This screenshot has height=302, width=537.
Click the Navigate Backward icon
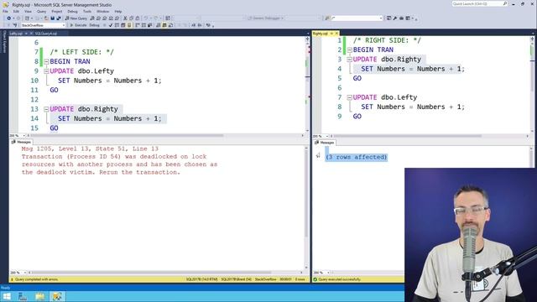(9, 18)
